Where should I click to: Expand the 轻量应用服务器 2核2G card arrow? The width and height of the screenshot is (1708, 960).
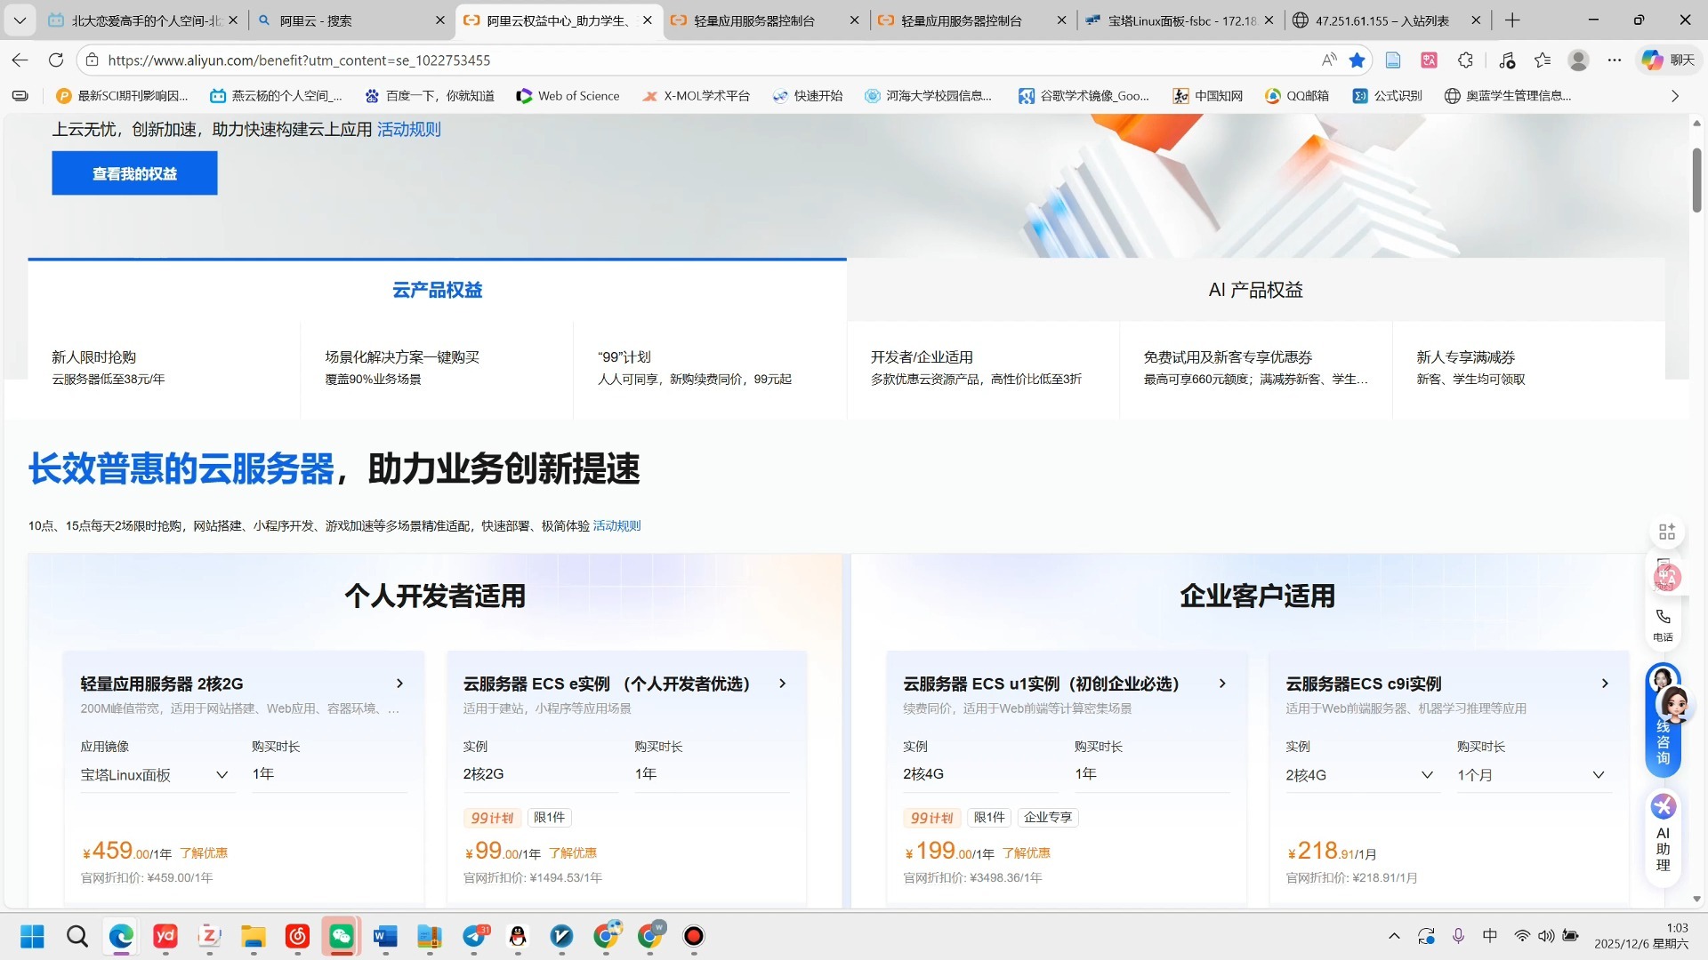click(399, 684)
